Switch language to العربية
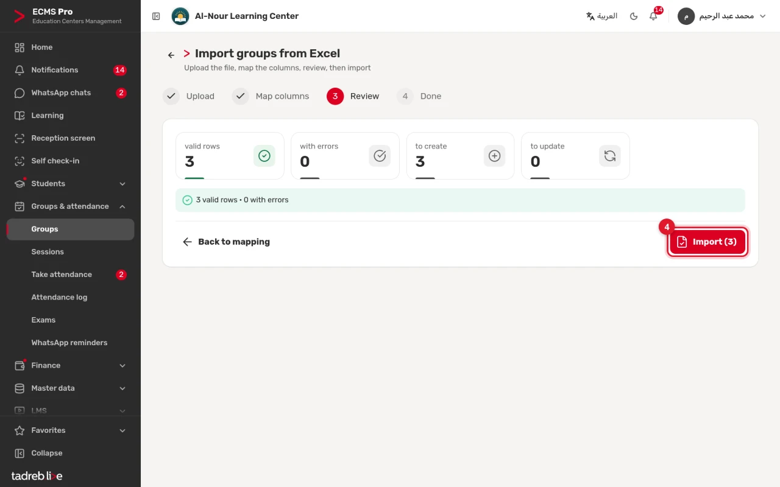This screenshot has height=487, width=780. click(601, 16)
